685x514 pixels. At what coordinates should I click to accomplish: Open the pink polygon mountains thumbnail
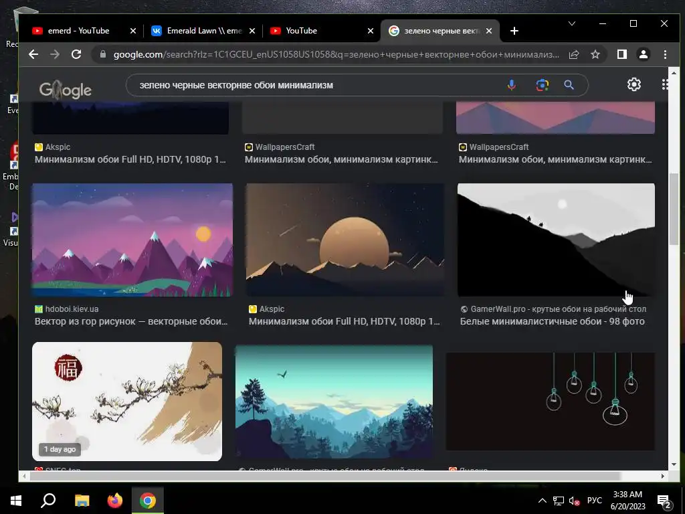point(555,118)
